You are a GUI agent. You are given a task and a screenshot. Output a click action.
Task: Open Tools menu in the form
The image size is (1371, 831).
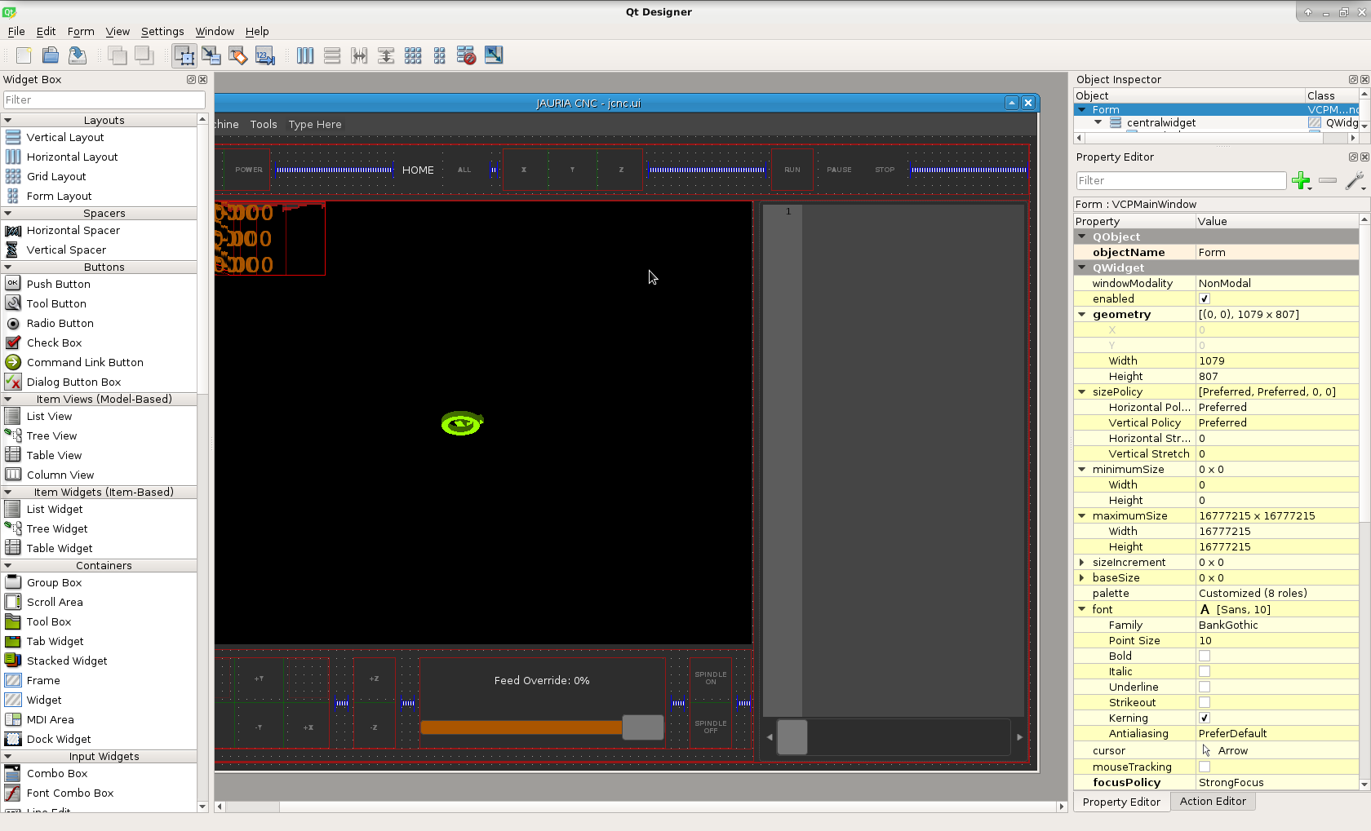pyautogui.click(x=264, y=124)
